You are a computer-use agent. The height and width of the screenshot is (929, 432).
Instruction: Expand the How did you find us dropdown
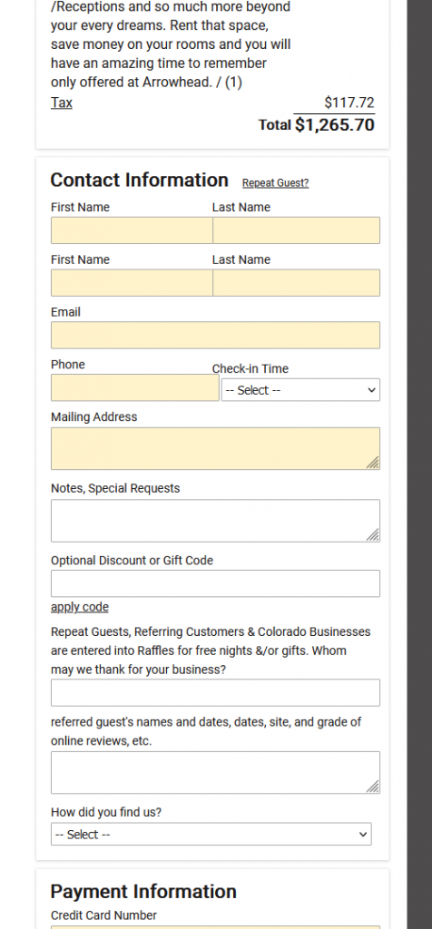pyautogui.click(x=211, y=835)
